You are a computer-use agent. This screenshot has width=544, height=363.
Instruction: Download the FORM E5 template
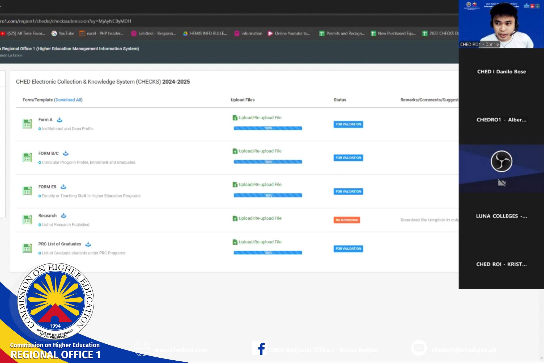(x=63, y=187)
